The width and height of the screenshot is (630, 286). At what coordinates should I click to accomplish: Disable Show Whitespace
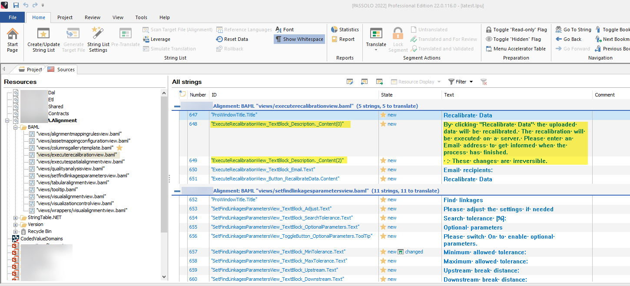(299, 39)
